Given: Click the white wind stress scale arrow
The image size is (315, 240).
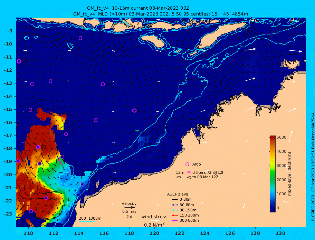Looking at the screenshot, I should 155,221.
